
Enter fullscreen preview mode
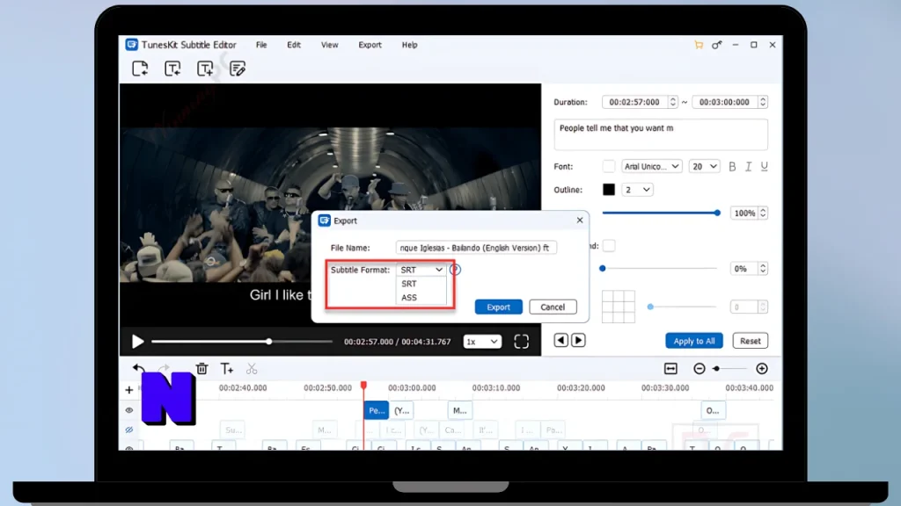[x=521, y=342]
